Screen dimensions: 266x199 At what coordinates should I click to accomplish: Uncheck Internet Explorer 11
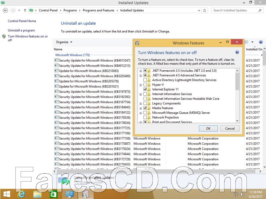point(145,89)
